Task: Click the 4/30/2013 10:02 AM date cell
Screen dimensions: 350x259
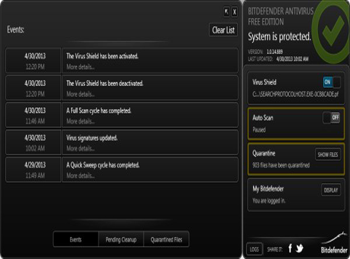Action: point(33,142)
